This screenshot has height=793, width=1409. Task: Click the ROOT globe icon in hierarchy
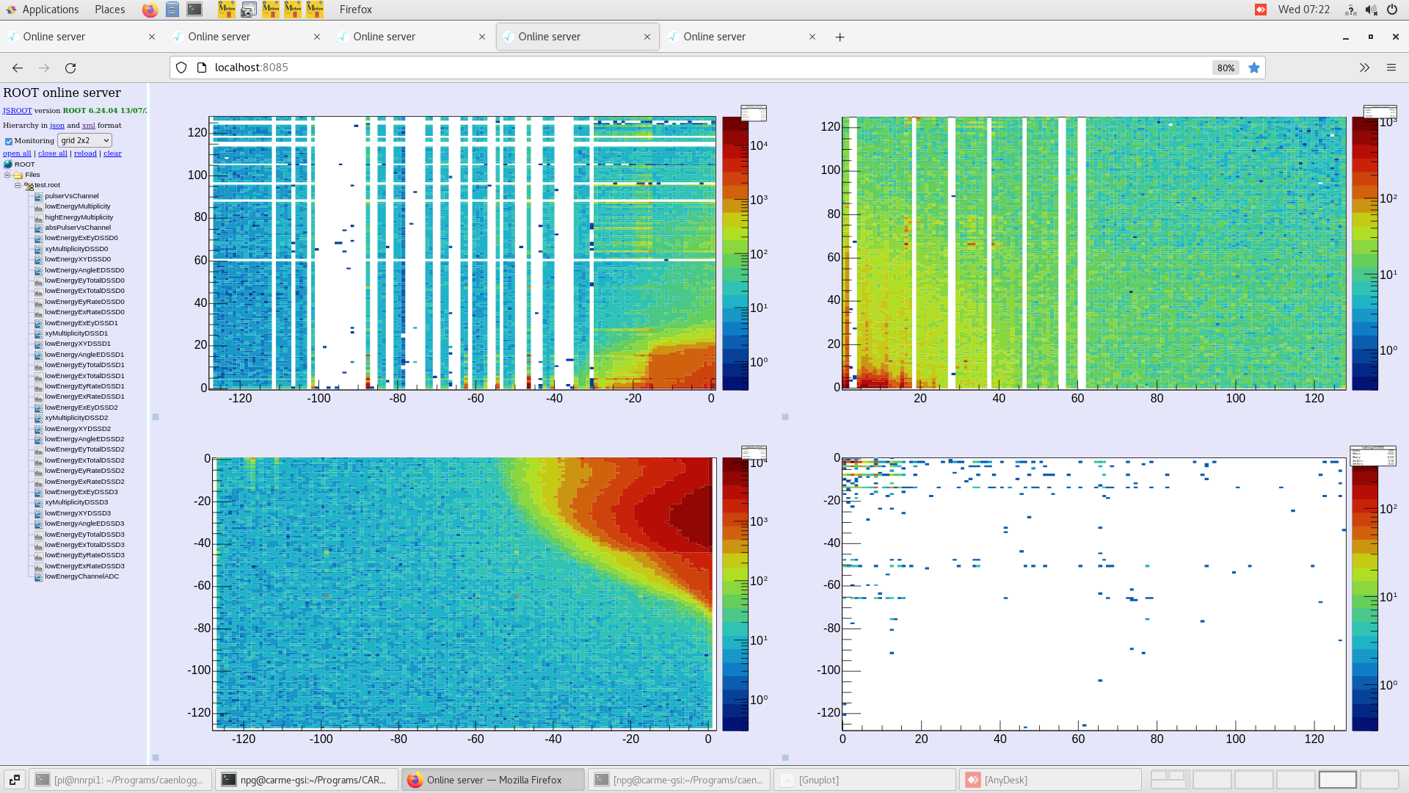pyautogui.click(x=8, y=164)
